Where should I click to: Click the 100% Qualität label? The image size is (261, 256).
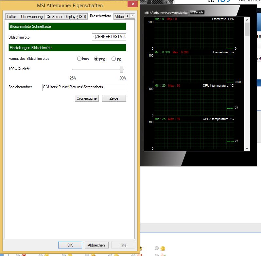[x=19, y=69]
